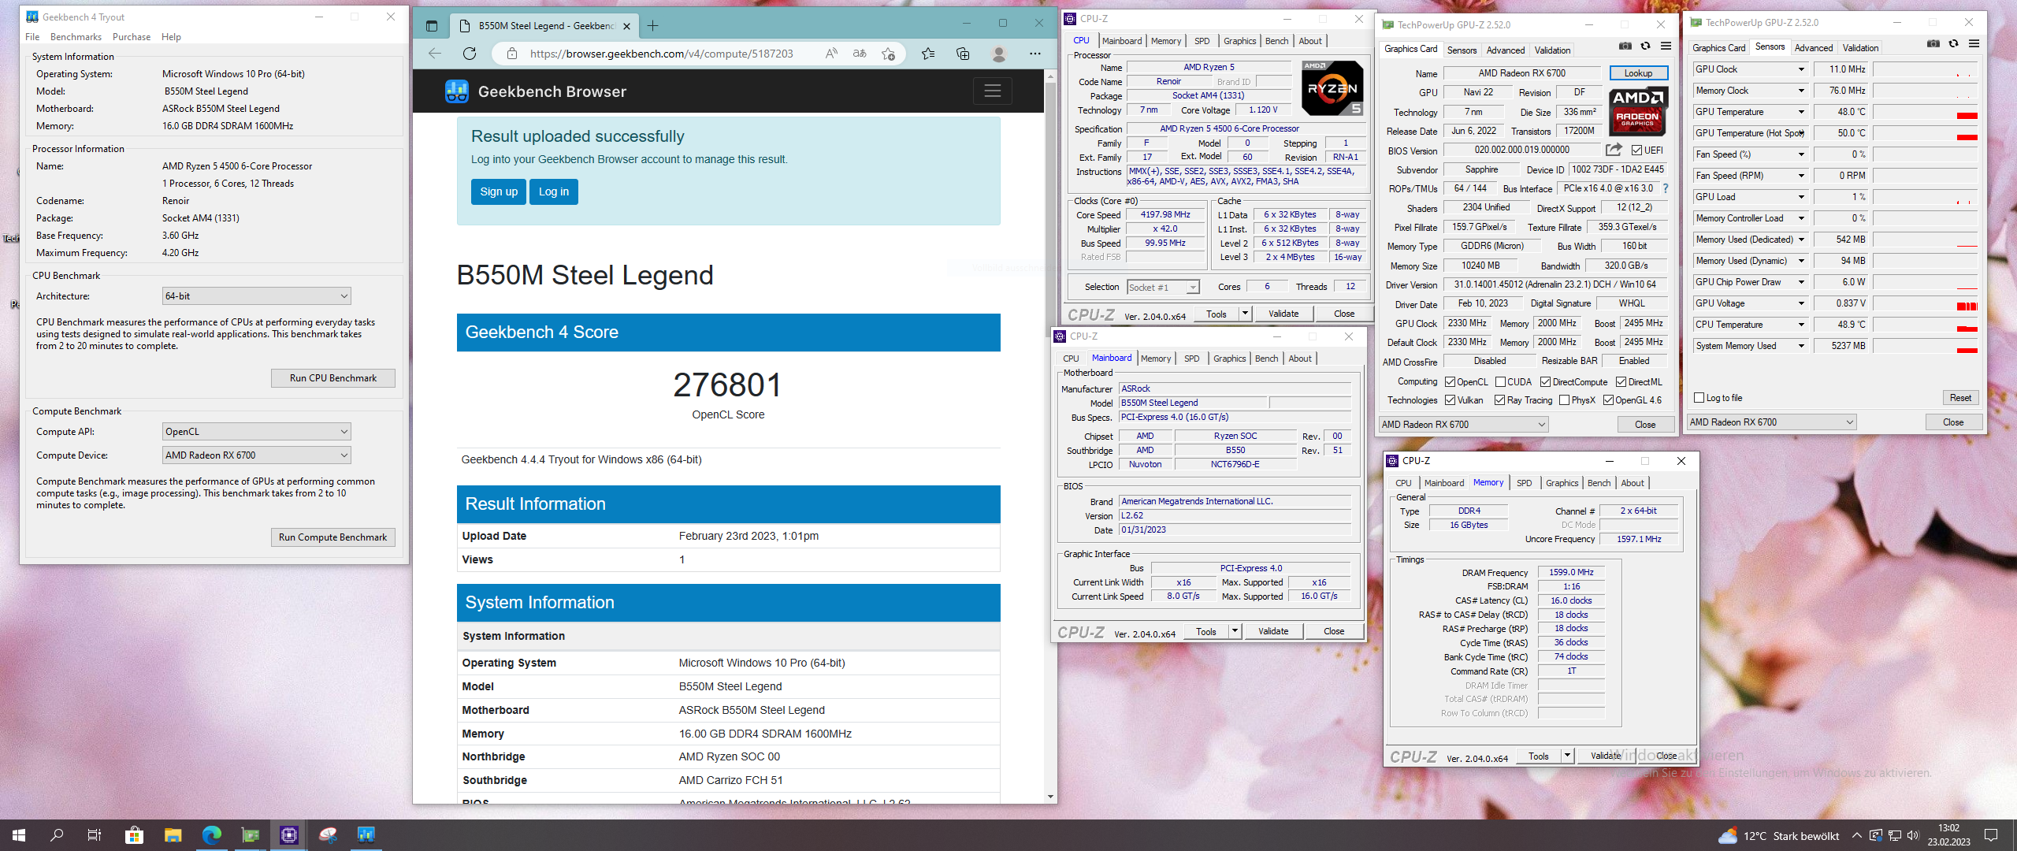Open GPU selector dropdown in GPU-Z Sensors window
The height and width of the screenshot is (851, 2017).
tap(1771, 422)
